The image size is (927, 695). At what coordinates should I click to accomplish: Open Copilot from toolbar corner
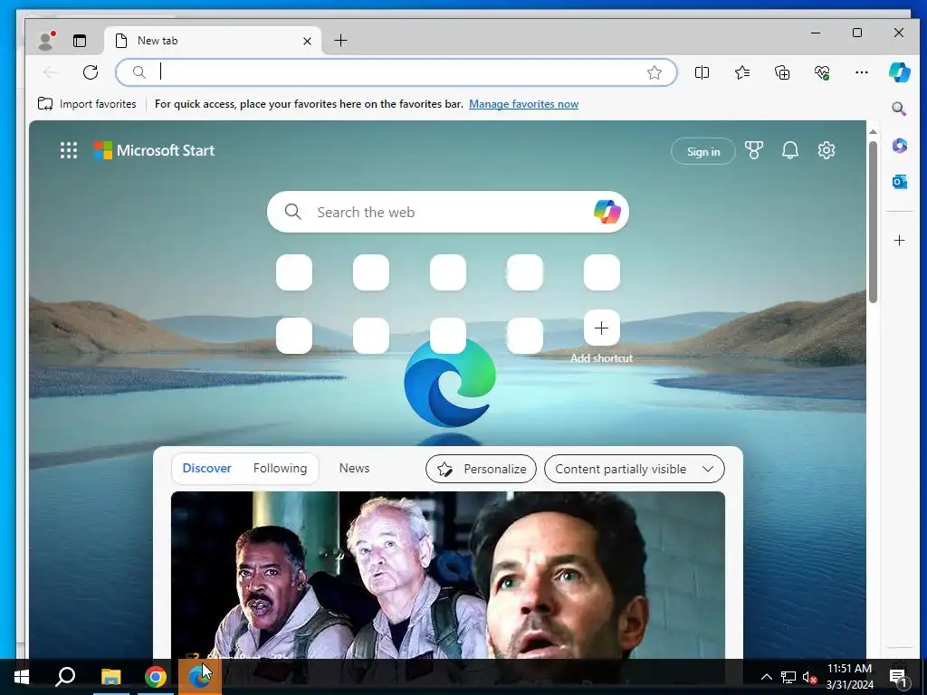[899, 72]
